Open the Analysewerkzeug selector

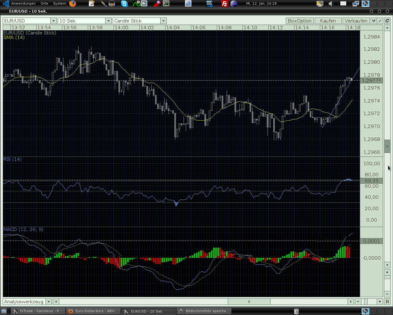tap(48, 301)
